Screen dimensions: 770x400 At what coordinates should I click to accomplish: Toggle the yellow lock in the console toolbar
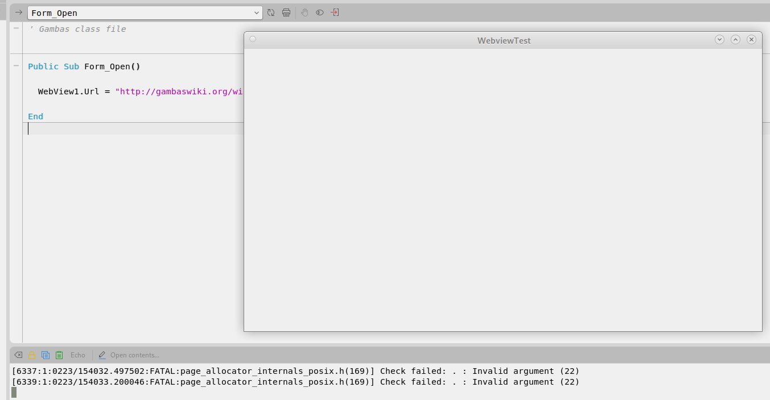pos(31,355)
